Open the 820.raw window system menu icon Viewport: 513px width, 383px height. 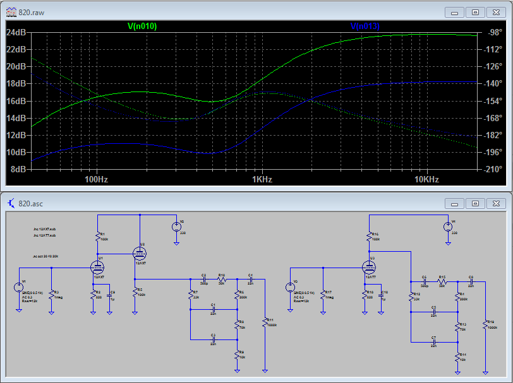(10, 12)
